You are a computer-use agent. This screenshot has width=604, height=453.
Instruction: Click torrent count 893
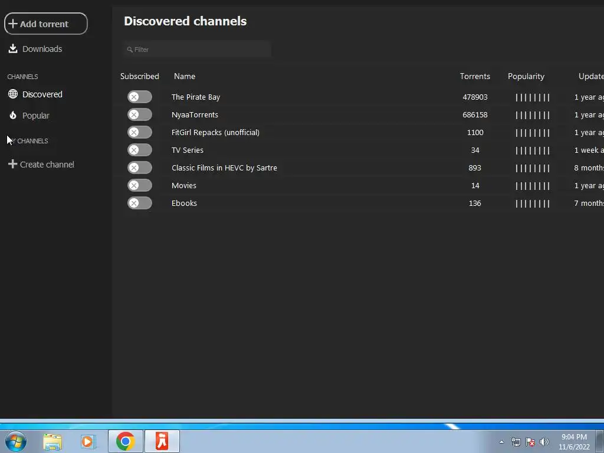tap(475, 168)
